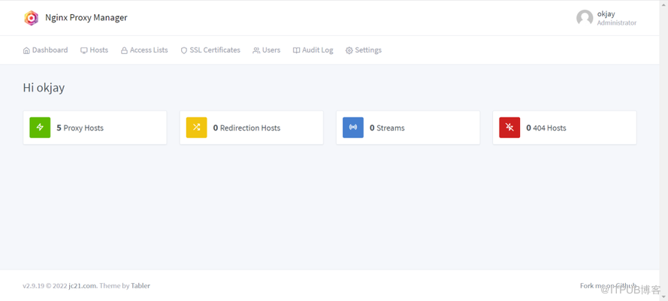
Task: Follow the Tabler theme link
Action: click(x=141, y=286)
